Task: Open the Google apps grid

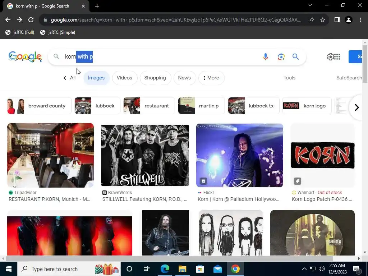Action: tap(337, 56)
